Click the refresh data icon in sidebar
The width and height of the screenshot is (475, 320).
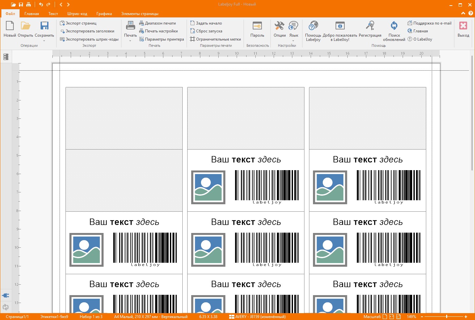pyautogui.click(x=6, y=307)
